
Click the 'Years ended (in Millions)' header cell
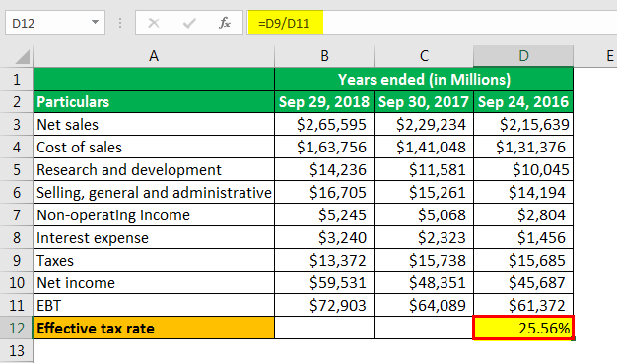[424, 80]
